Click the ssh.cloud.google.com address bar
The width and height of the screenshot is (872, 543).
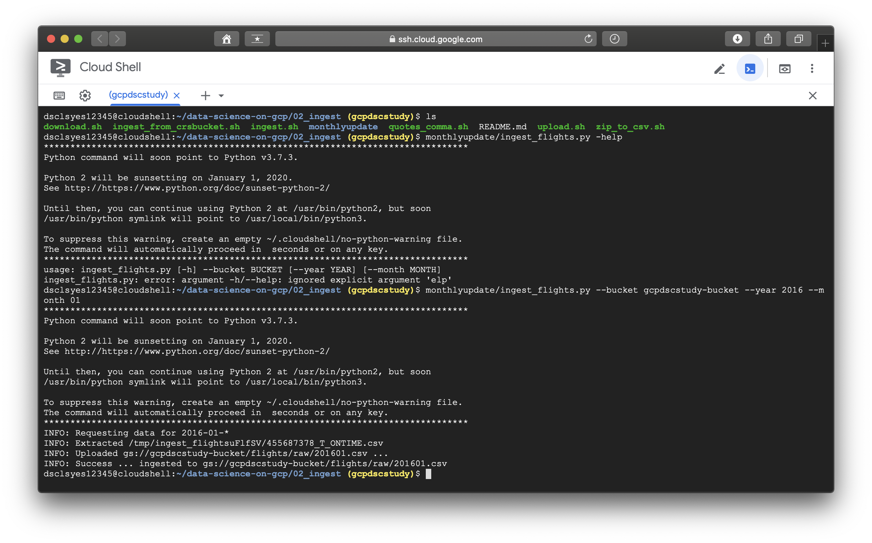tap(435, 39)
